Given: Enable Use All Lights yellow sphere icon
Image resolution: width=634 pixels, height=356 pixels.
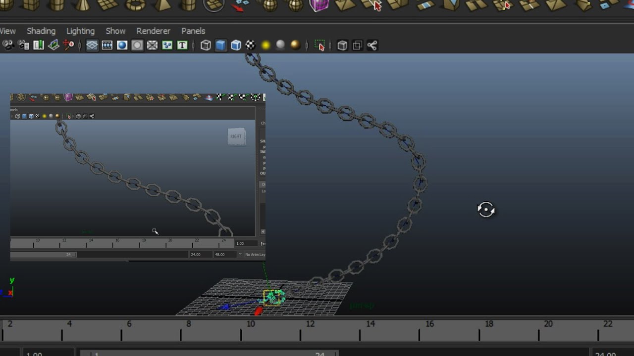Looking at the screenshot, I should point(265,45).
